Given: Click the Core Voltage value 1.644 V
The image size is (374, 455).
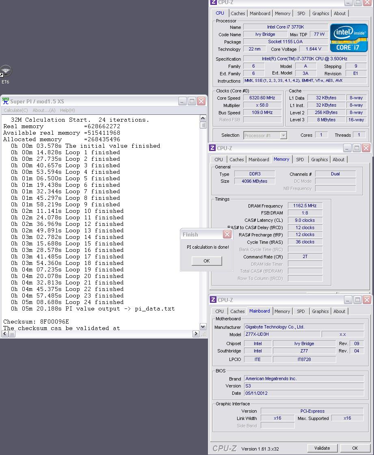Looking at the screenshot, I should [313, 49].
